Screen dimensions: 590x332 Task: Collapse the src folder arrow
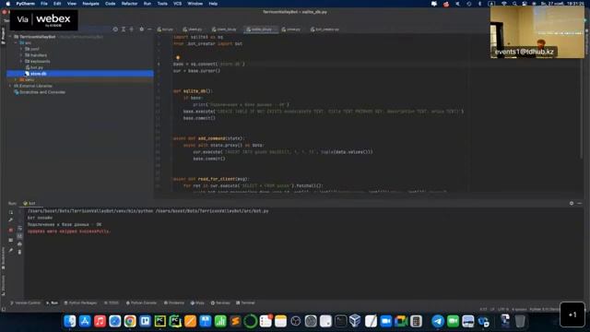[x=17, y=43]
